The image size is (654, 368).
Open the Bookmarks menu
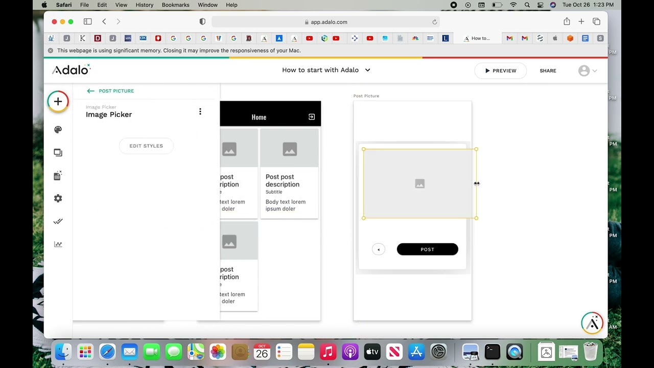[176, 5]
